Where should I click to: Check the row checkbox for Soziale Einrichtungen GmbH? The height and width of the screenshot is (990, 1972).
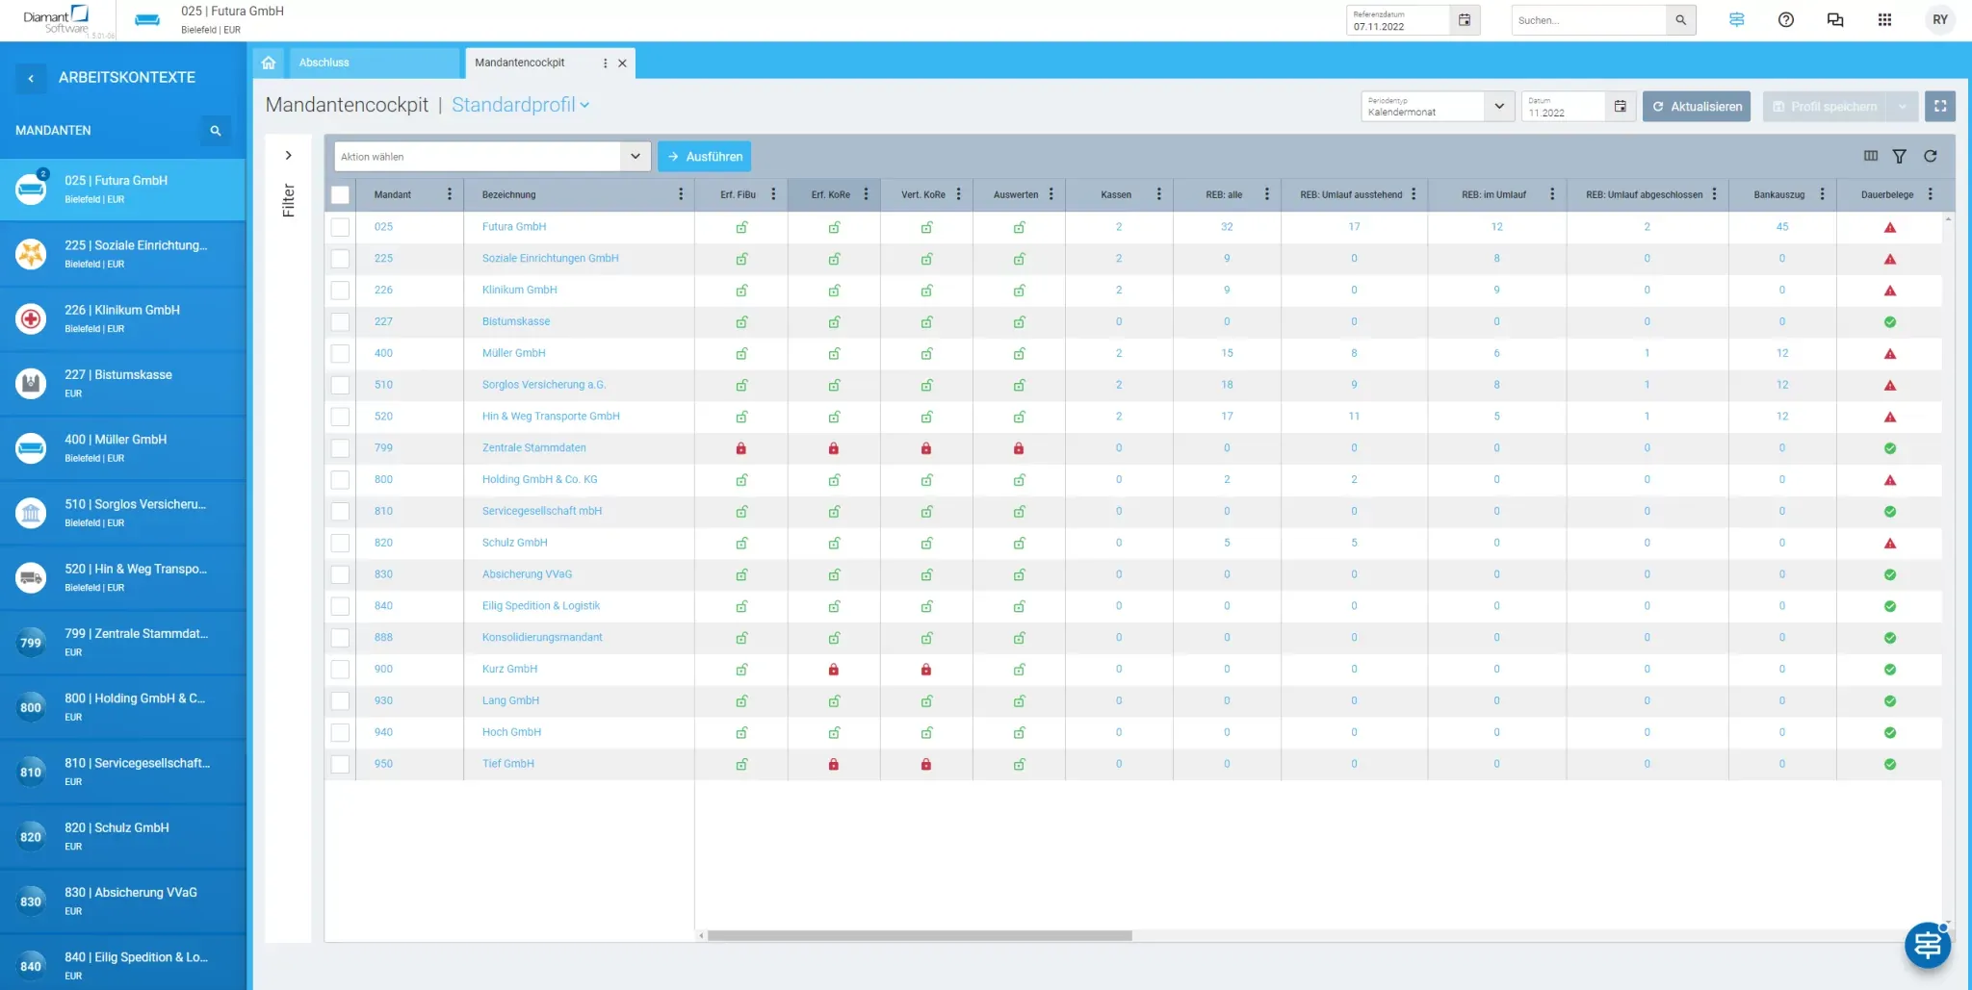click(x=340, y=259)
